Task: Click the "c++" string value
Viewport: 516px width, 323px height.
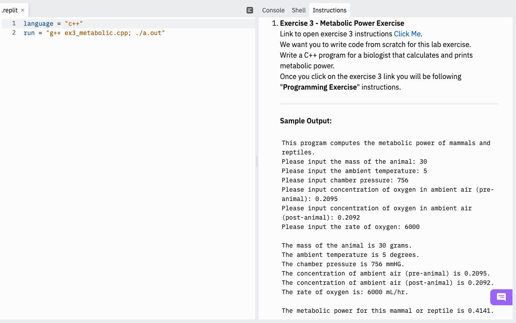Action: pyautogui.click(x=75, y=23)
